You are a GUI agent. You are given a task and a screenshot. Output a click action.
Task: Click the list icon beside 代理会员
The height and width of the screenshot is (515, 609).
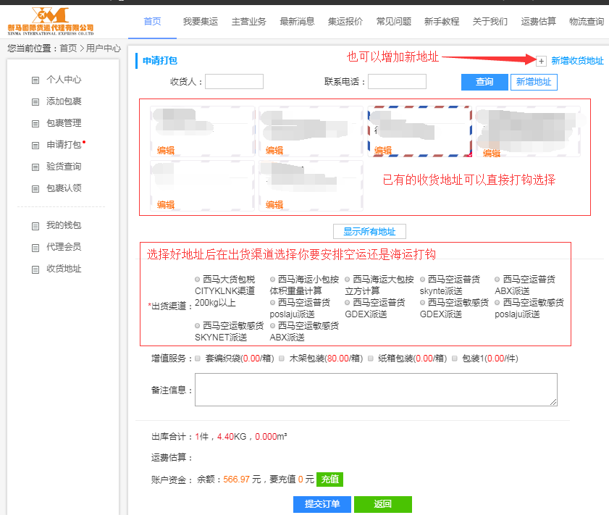35,248
